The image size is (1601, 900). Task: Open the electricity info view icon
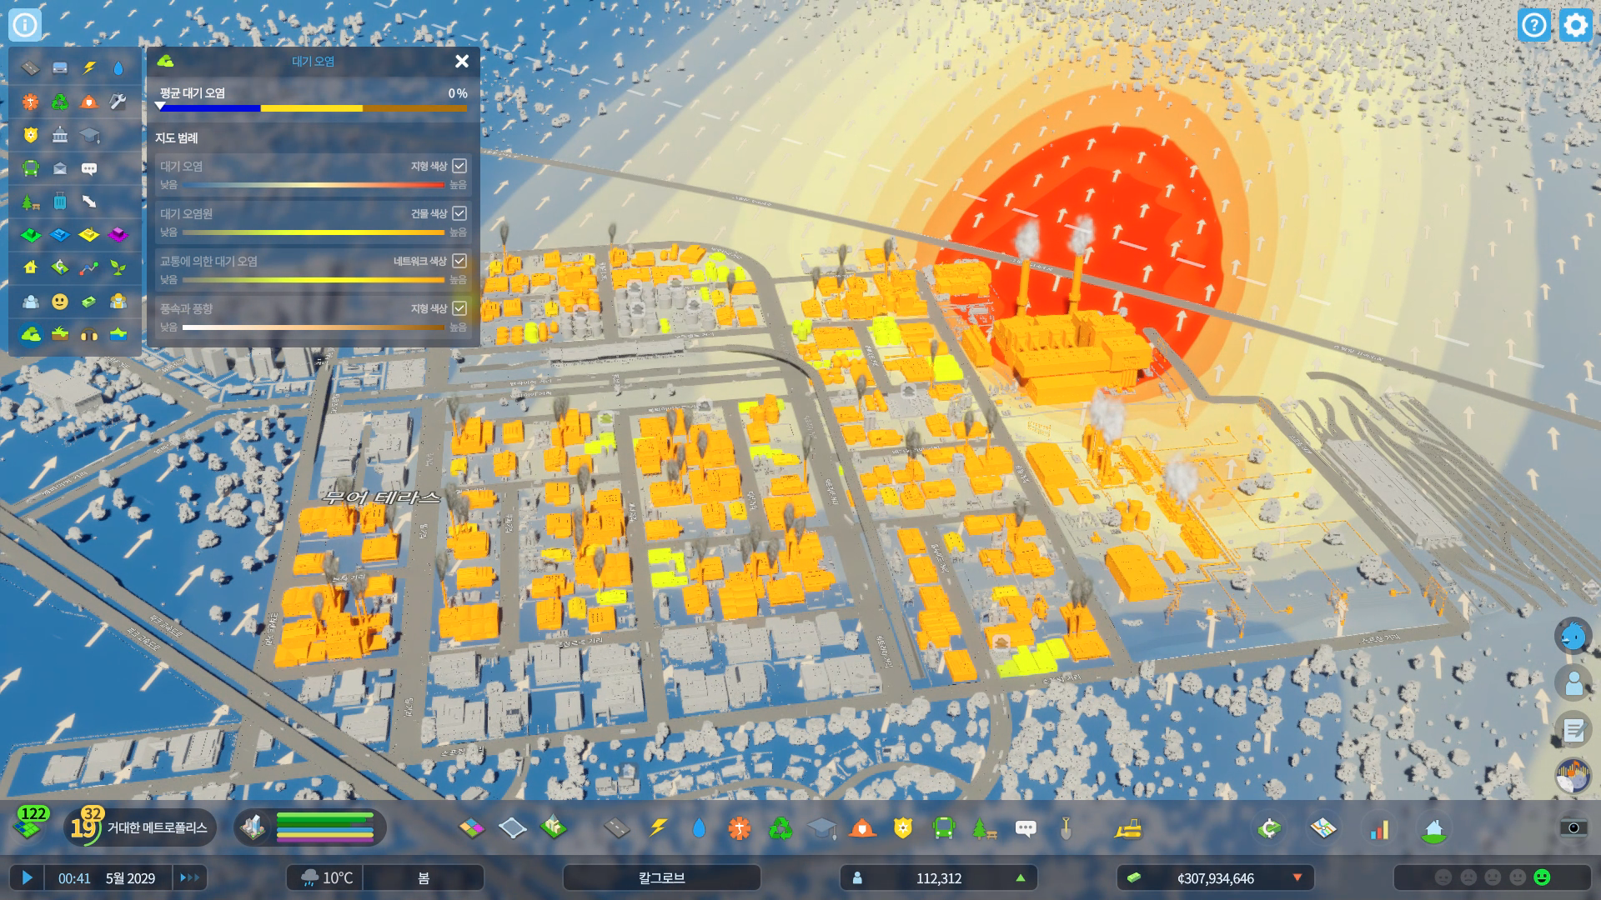[x=89, y=68]
